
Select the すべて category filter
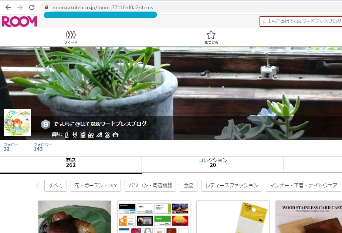[x=55, y=186]
